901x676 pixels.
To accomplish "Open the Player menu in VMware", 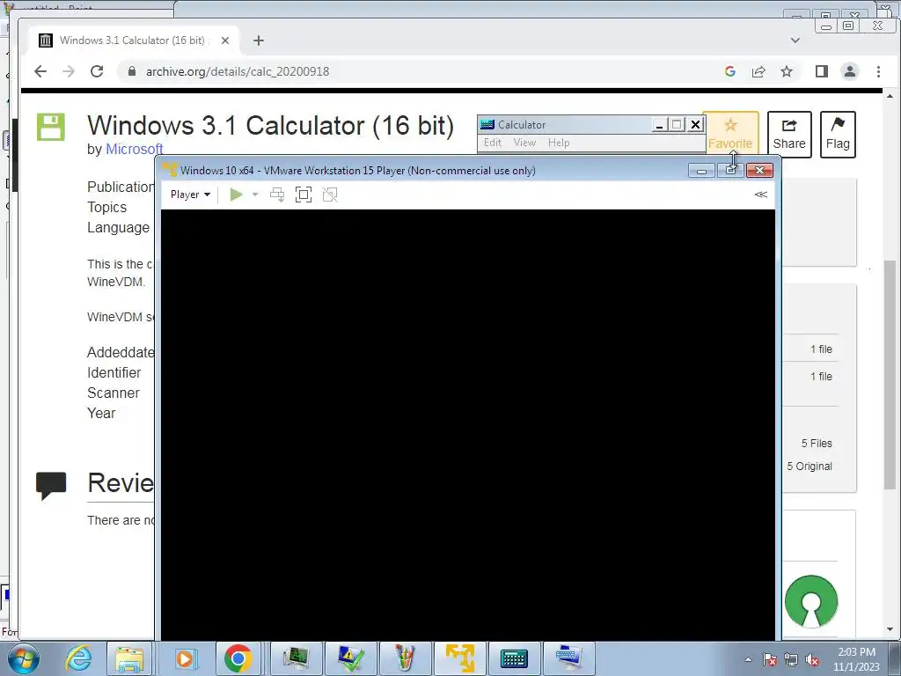I will click(x=190, y=195).
